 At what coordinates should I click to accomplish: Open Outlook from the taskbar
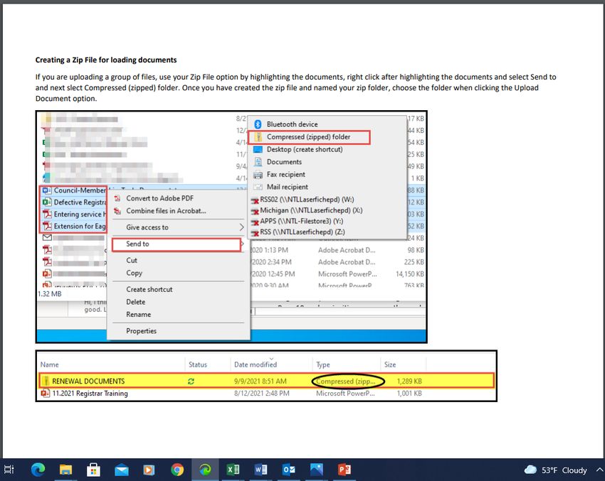288,470
